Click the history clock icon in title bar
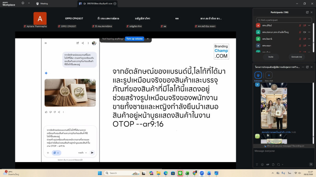The width and height of the screenshot is (316, 177). click(23, 3)
